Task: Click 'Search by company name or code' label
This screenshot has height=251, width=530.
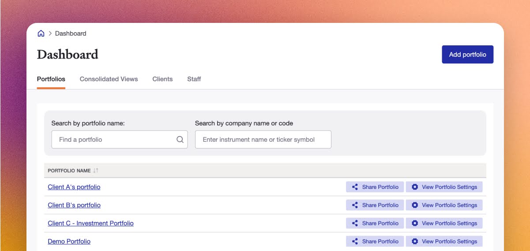Action: [244, 123]
